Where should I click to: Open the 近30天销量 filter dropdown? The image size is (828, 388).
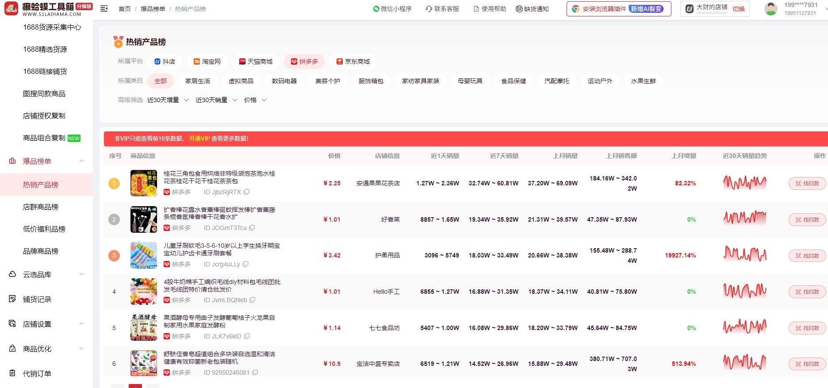[216, 100]
